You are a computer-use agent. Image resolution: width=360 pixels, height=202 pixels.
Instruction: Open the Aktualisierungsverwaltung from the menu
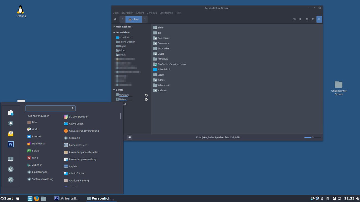[x=84, y=131]
